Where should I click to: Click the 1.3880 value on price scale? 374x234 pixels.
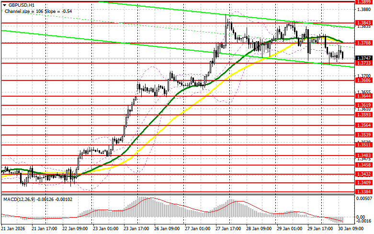tap(363, 10)
